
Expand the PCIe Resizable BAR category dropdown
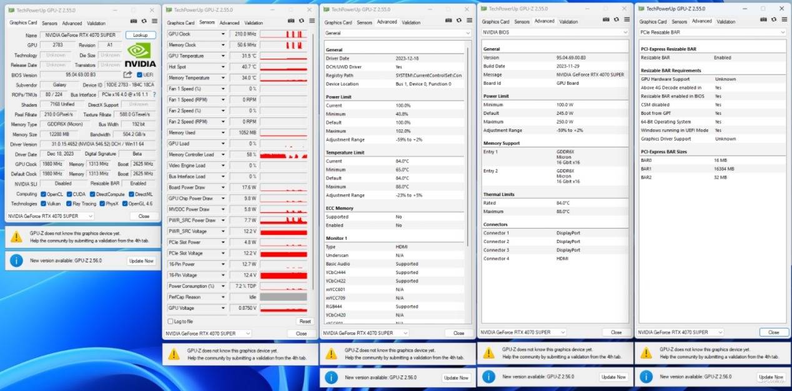click(783, 32)
